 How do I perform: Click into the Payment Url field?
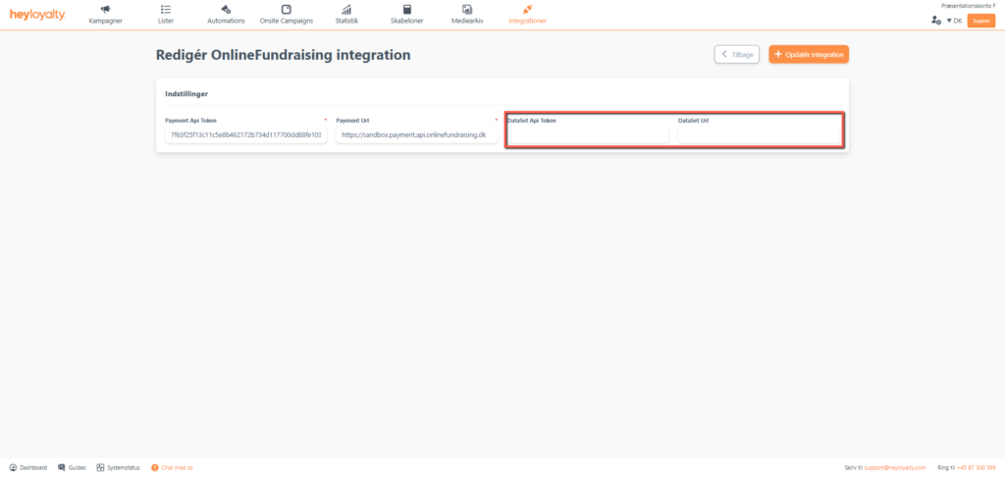tap(416, 134)
